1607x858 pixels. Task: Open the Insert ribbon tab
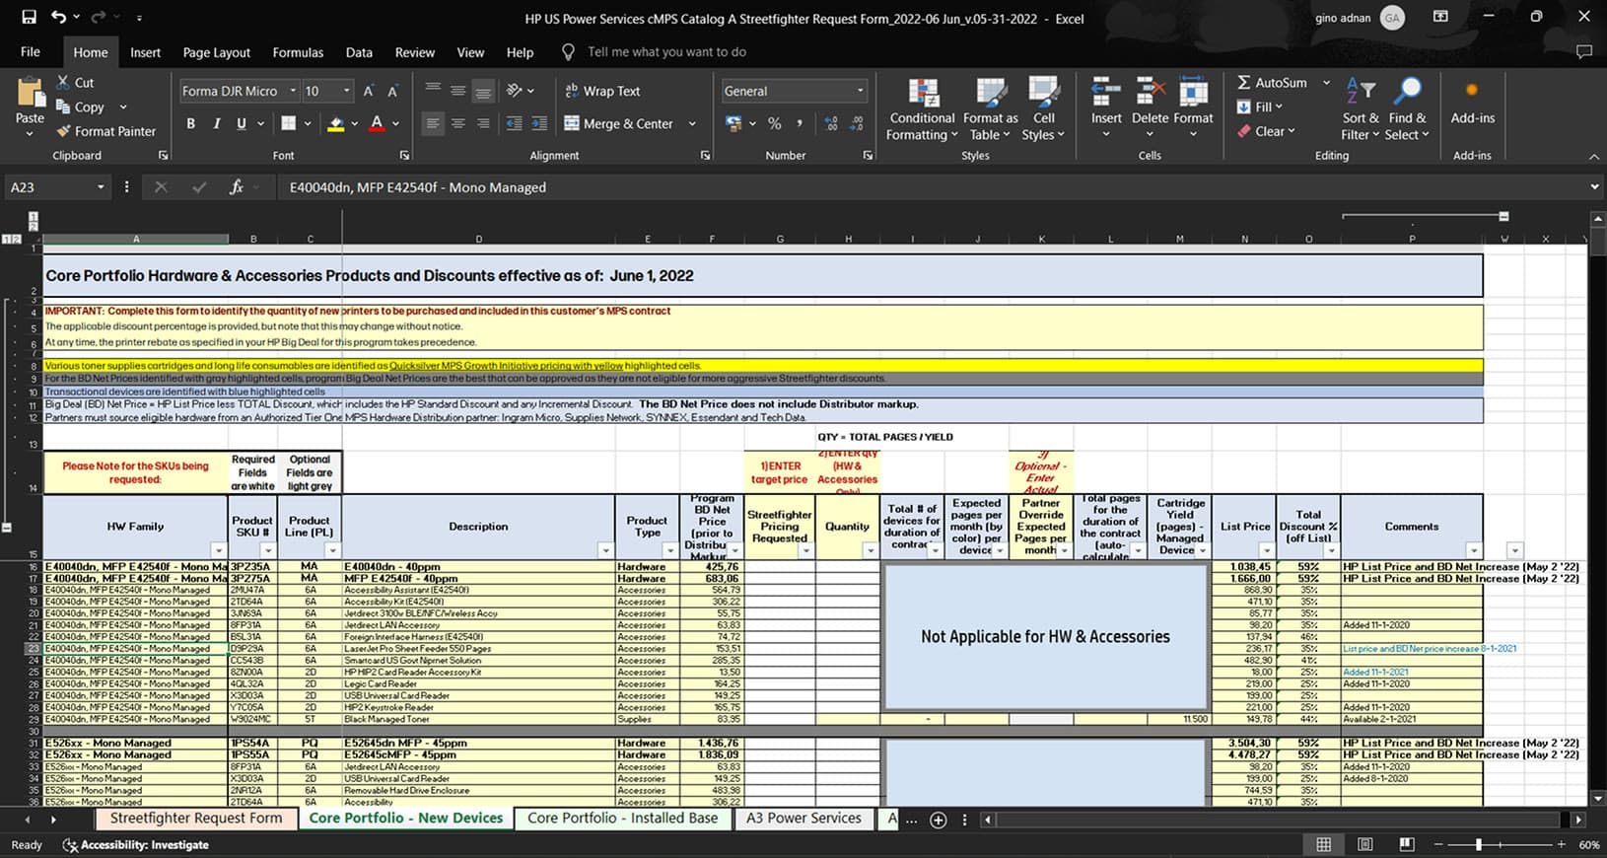tap(145, 52)
